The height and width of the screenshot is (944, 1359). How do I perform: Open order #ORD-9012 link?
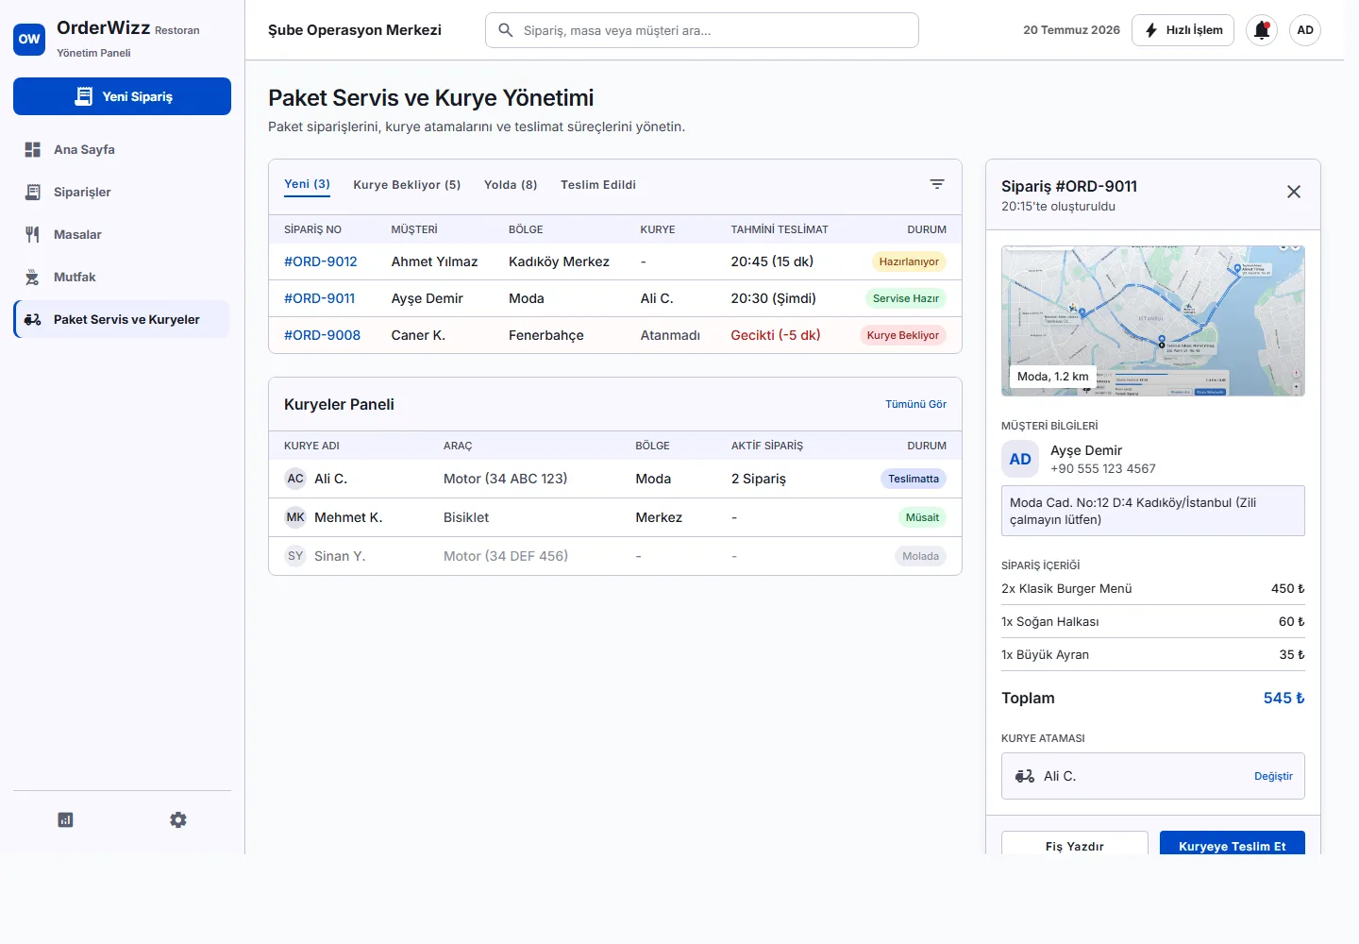[321, 261]
